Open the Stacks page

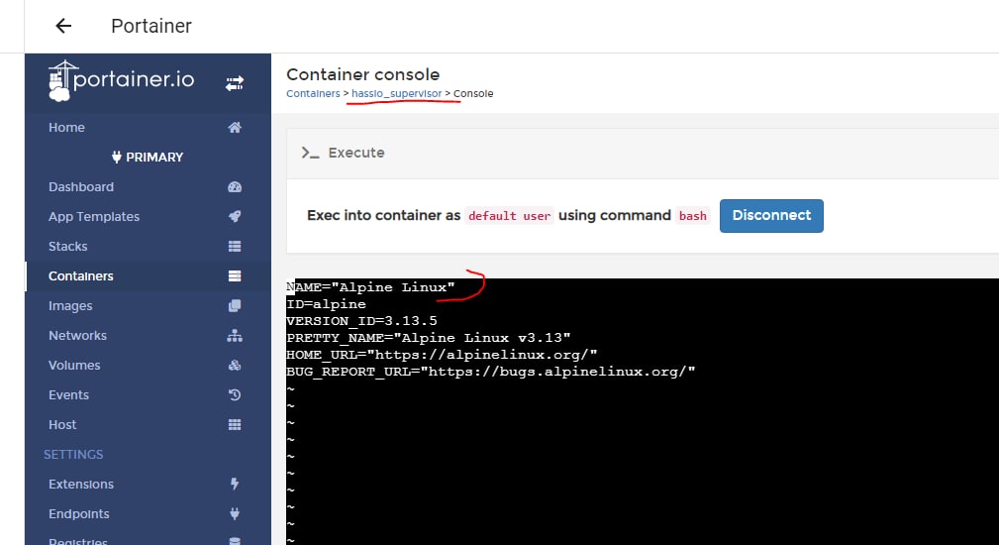click(x=67, y=246)
